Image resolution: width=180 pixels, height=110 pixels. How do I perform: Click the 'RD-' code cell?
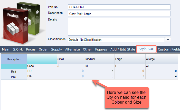[42, 72]
